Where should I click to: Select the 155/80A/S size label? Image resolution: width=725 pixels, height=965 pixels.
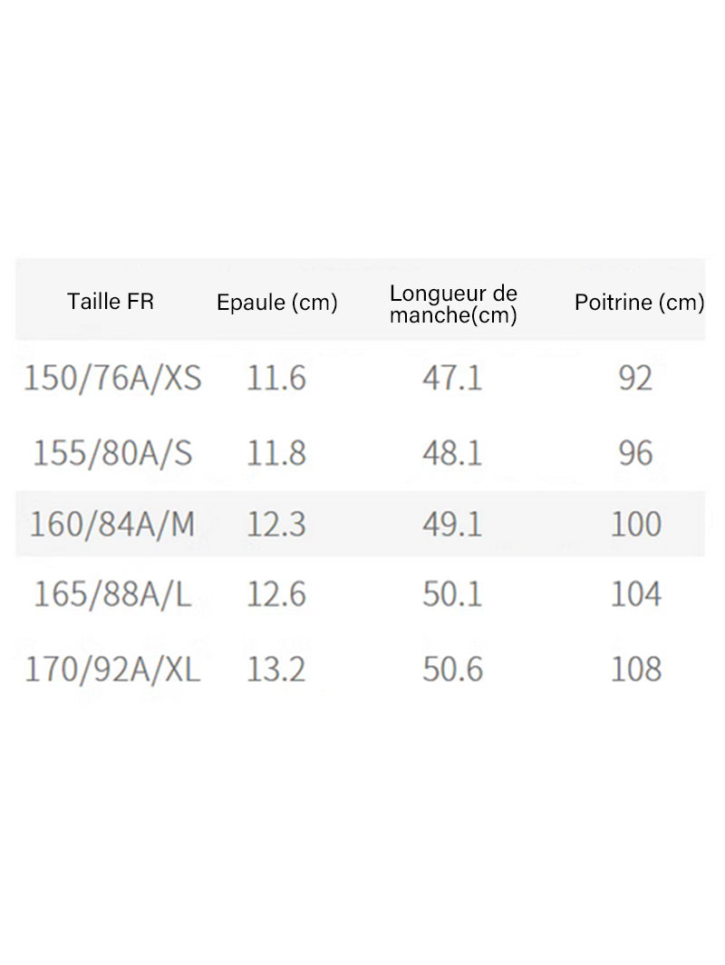[x=112, y=454]
